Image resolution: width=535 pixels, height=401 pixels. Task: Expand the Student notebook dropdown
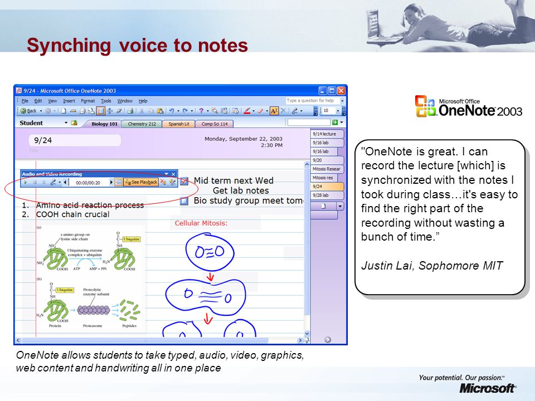click(66, 123)
